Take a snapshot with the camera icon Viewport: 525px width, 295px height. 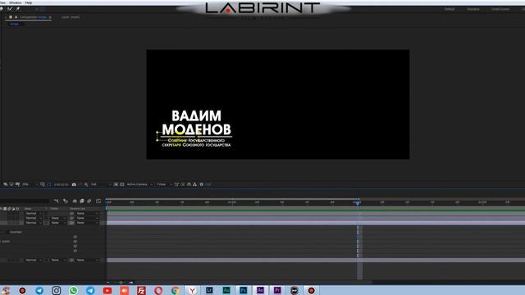[74, 184]
